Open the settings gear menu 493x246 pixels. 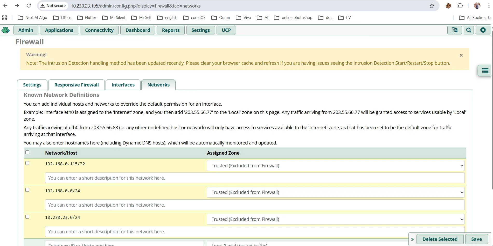pyautogui.click(x=483, y=30)
